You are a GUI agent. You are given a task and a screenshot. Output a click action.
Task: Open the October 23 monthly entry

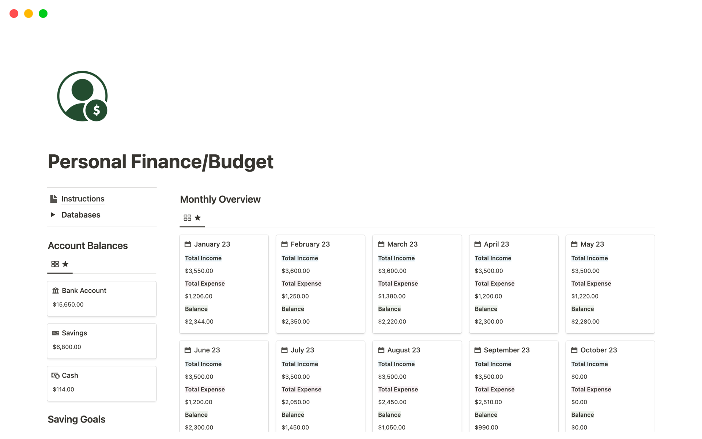coord(599,350)
